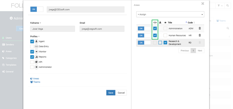
Task: Check the empty checkbox beside Administration title
Action: click(165, 29)
